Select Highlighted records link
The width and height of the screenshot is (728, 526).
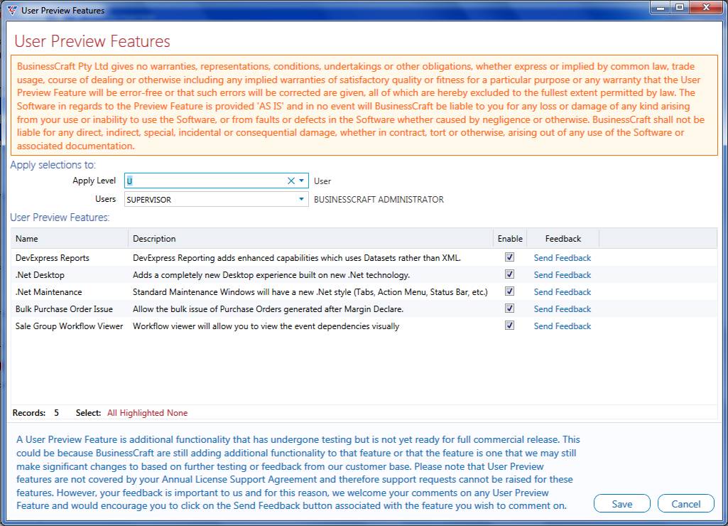141,412
